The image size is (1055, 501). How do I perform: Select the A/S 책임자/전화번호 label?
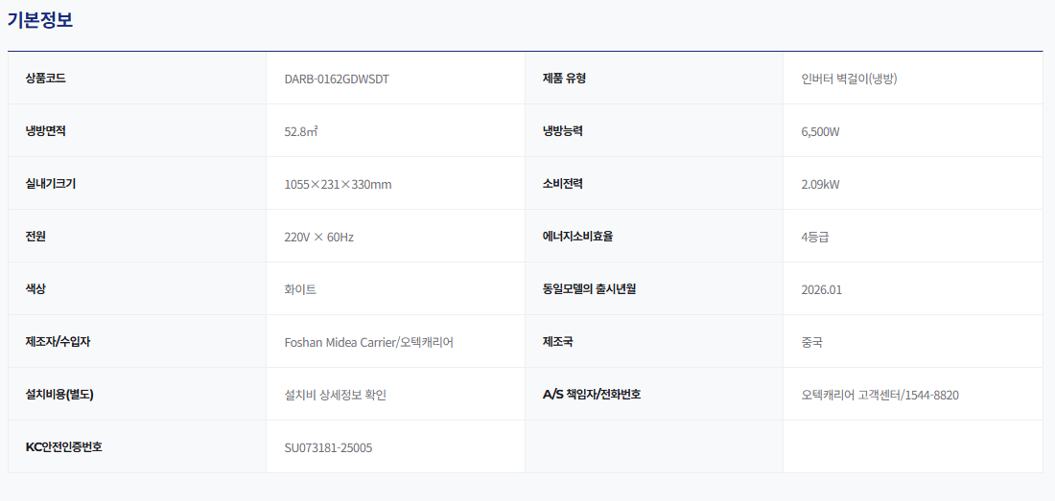click(x=592, y=395)
